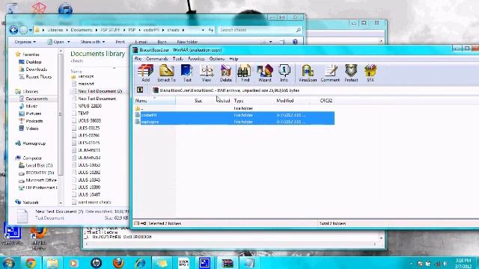
Task: Open the dropdown arrow next to Open in Explorer
Action: coord(69,42)
